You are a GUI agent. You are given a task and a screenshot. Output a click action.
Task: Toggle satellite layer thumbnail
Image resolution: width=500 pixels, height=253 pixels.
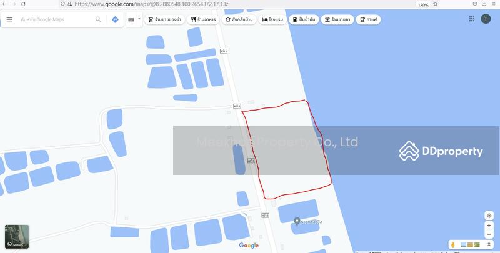click(17, 237)
